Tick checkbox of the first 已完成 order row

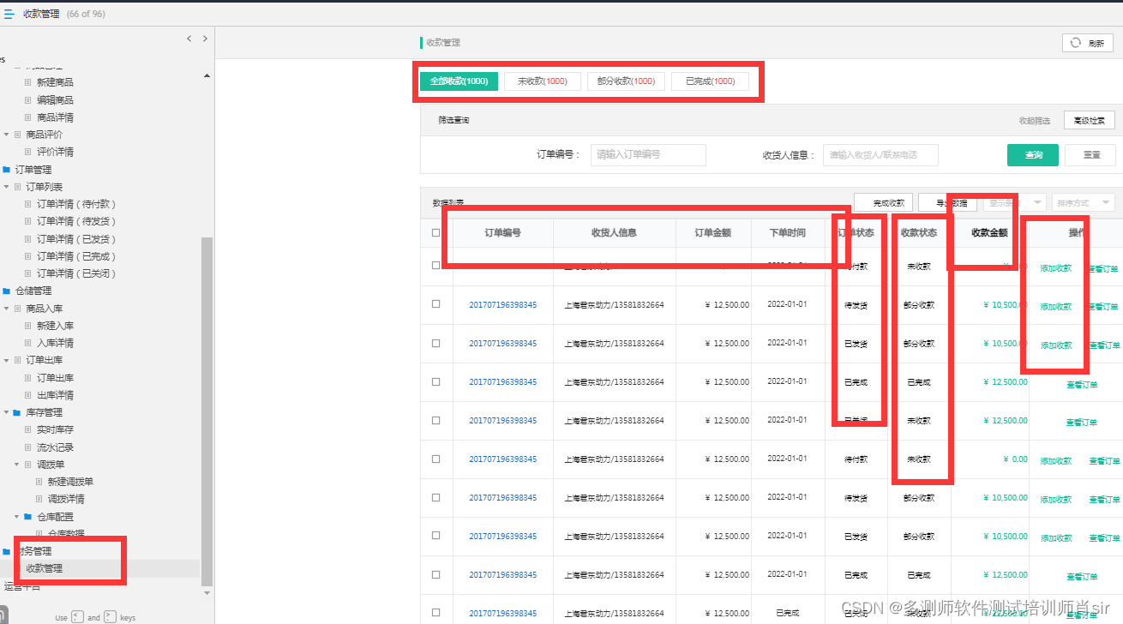click(x=436, y=381)
